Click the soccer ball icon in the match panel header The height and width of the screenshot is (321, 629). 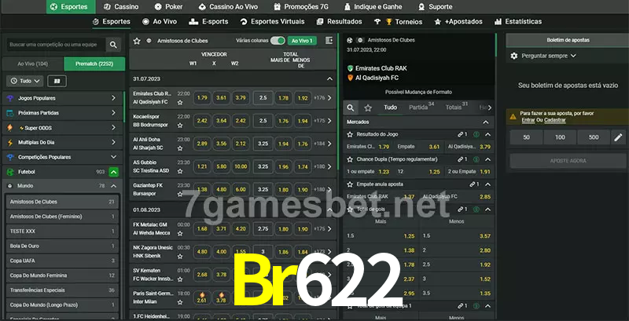pyautogui.click(x=350, y=41)
